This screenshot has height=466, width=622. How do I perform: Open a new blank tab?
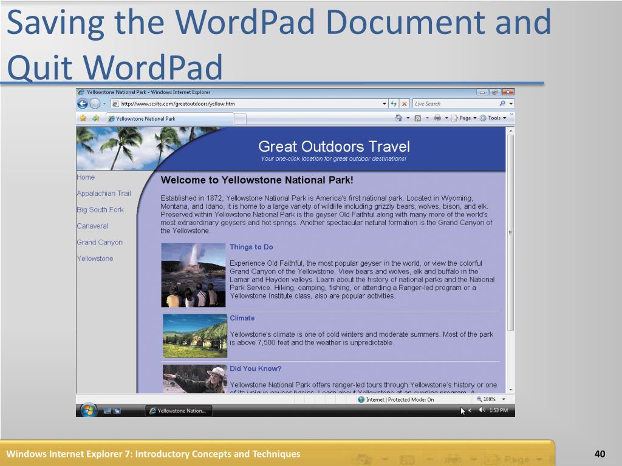click(241, 118)
